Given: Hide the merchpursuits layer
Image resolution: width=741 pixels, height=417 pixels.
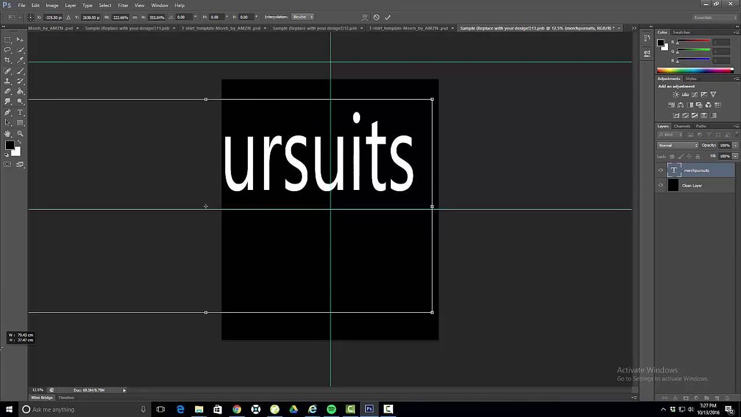Looking at the screenshot, I should (x=661, y=170).
